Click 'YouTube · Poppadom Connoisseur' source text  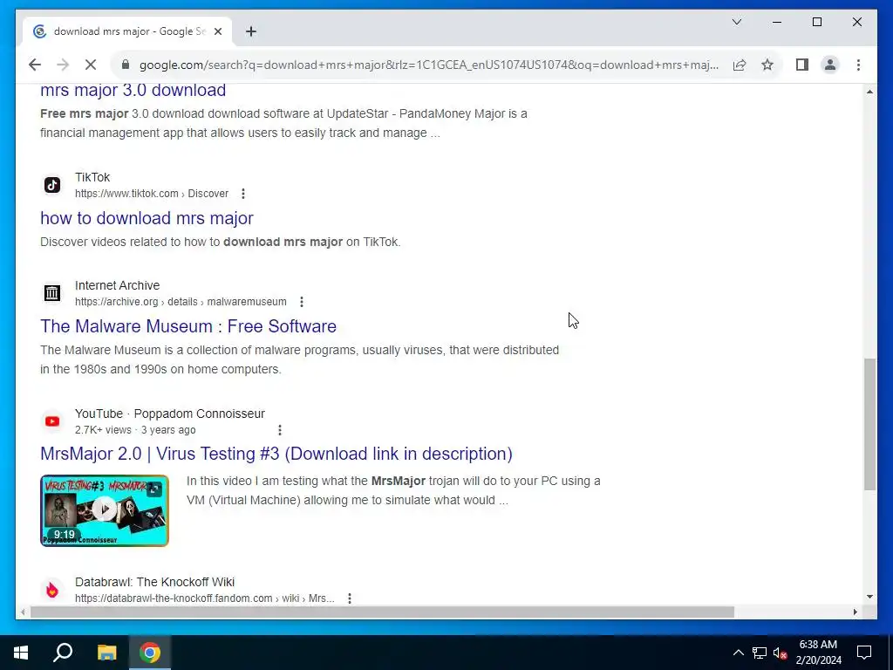[x=170, y=414]
